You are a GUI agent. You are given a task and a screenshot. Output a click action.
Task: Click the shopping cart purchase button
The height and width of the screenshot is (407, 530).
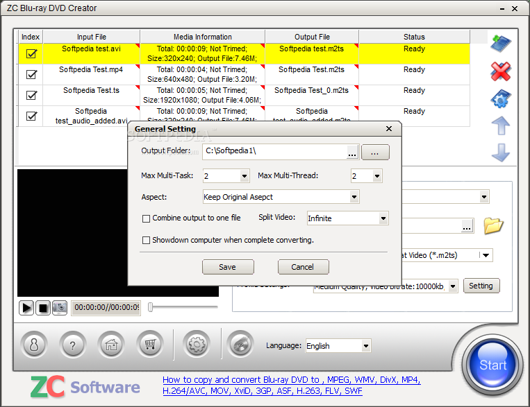pyautogui.click(x=150, y=345)
